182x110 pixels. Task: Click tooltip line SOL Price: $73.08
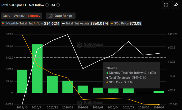pos(120,82)
